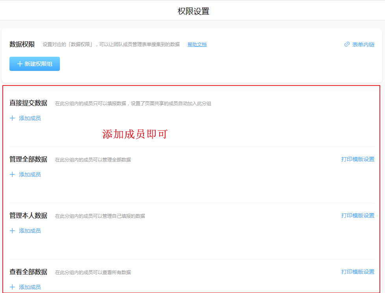The image size is (385, 293).
Task: Click the description text beside 直接提交数据
Action: coord(133,104)
